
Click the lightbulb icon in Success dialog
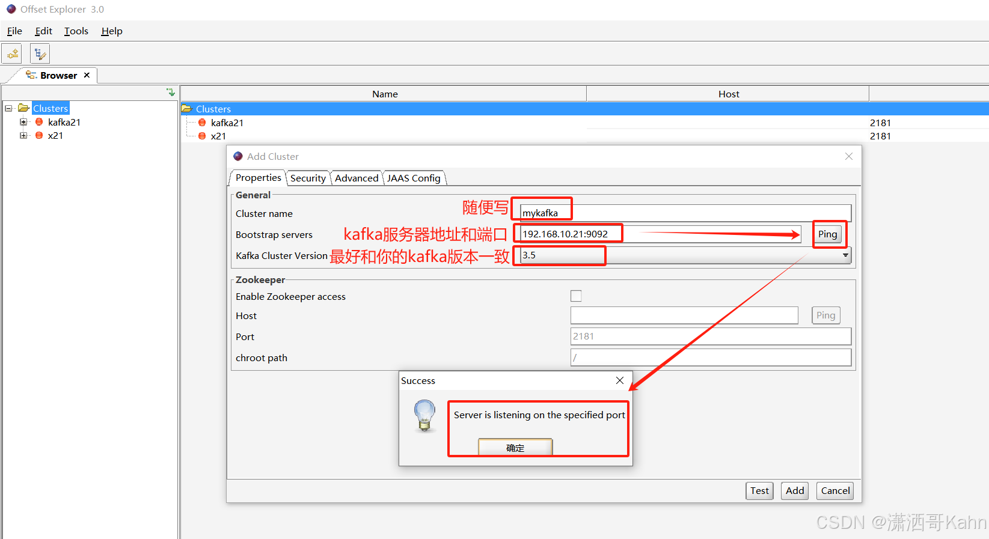(424, 416)
